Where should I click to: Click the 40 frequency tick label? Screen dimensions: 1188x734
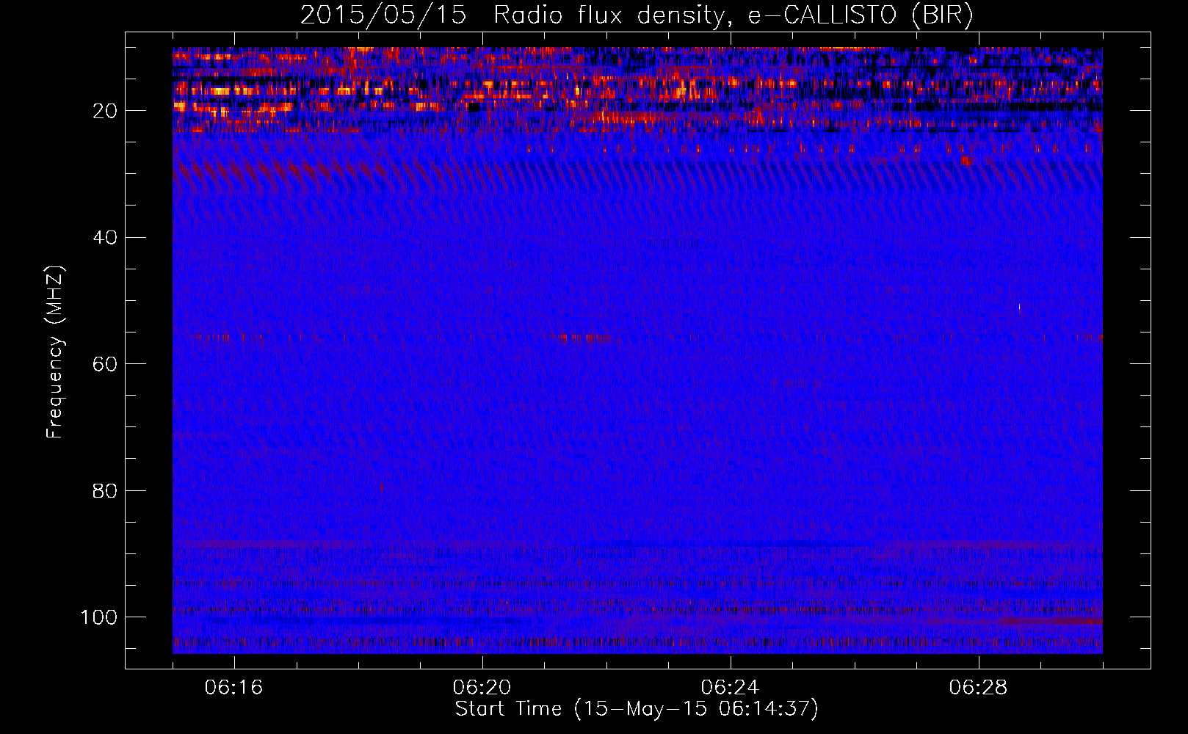tap(106, 238)
